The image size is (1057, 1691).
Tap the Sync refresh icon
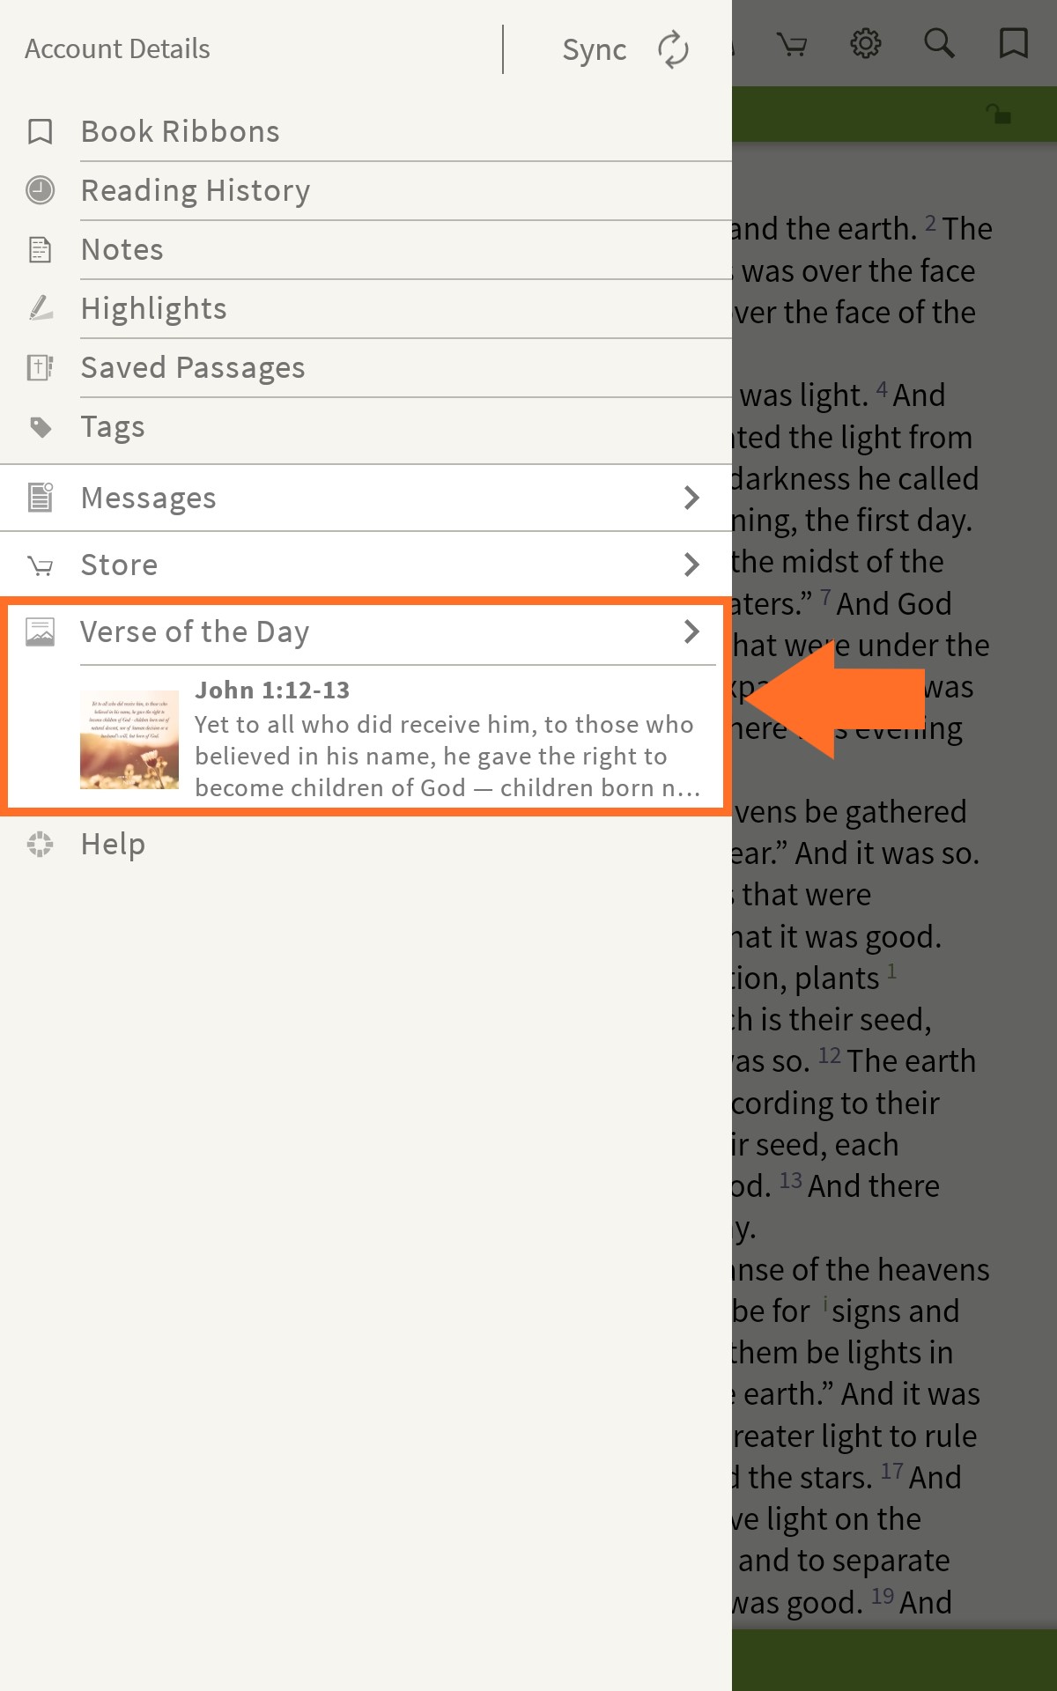click(x=673, y=49)
